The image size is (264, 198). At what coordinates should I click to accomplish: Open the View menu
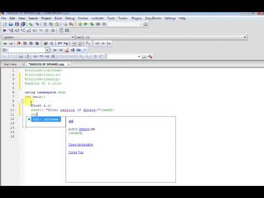(x=21, y=18)
